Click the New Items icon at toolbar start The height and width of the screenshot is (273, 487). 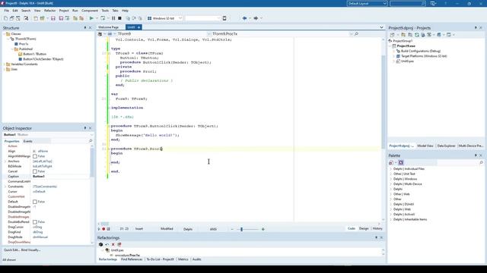[x=5, y=18]
